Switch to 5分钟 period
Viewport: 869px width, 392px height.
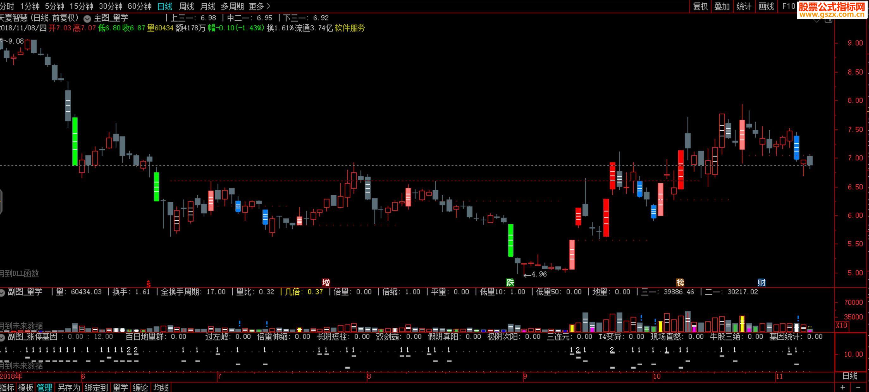(x=55, y=6)
